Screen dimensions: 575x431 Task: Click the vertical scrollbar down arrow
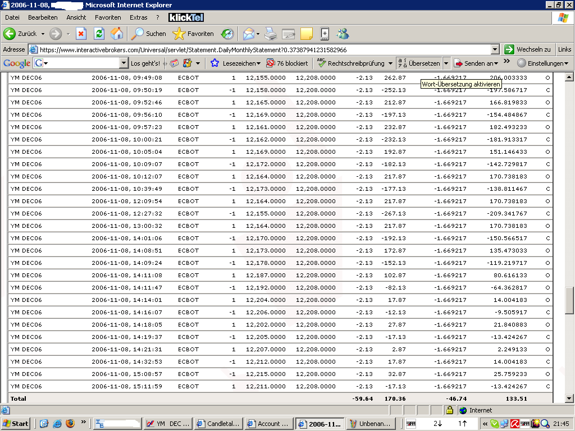(x=569, y=397)
